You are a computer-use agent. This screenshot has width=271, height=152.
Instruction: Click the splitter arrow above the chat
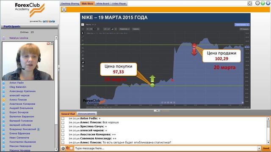point(157,111)
